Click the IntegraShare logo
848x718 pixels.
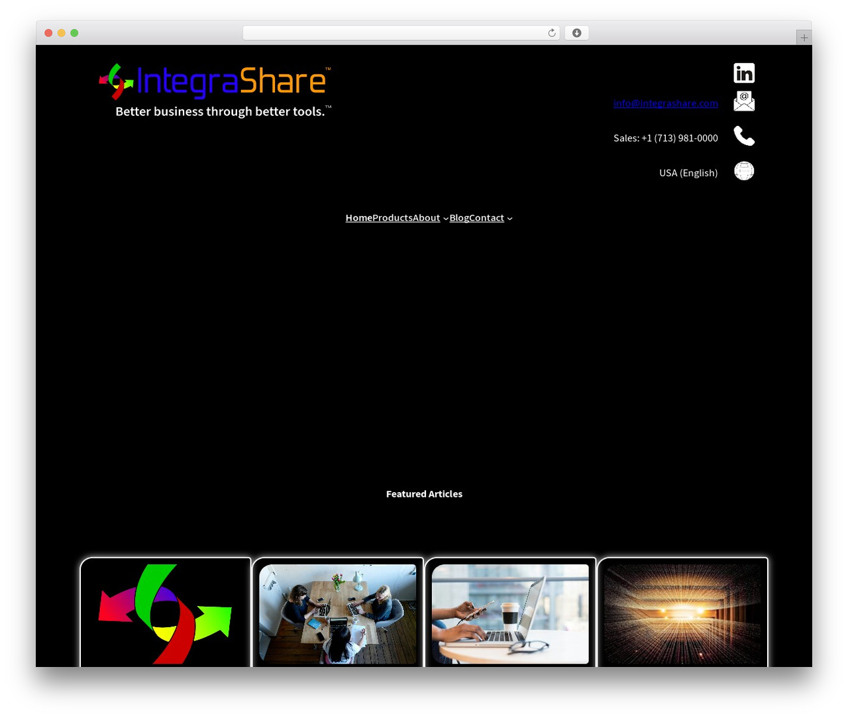click(215, 81)
